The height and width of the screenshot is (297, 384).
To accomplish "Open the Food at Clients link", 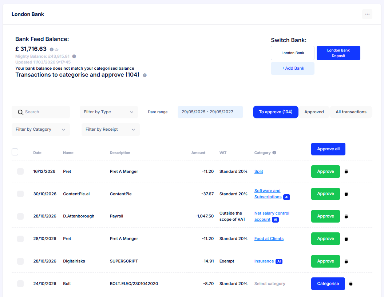I will (269, 239).
